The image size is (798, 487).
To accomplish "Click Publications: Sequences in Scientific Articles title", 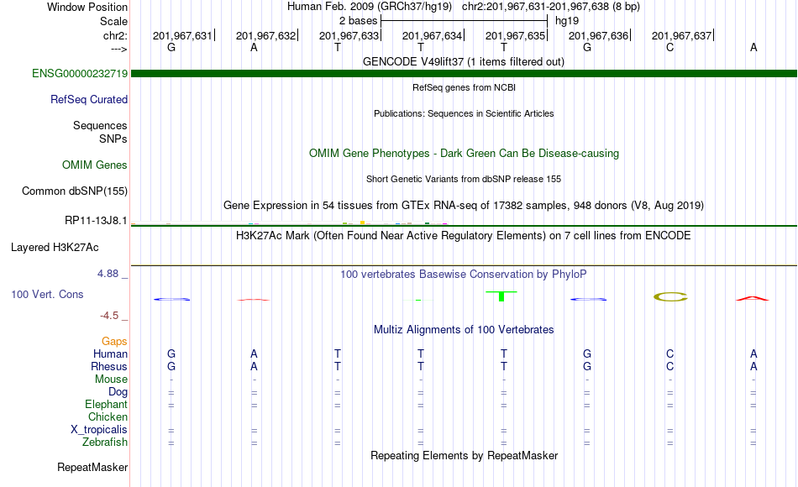I will click(464, 113).
